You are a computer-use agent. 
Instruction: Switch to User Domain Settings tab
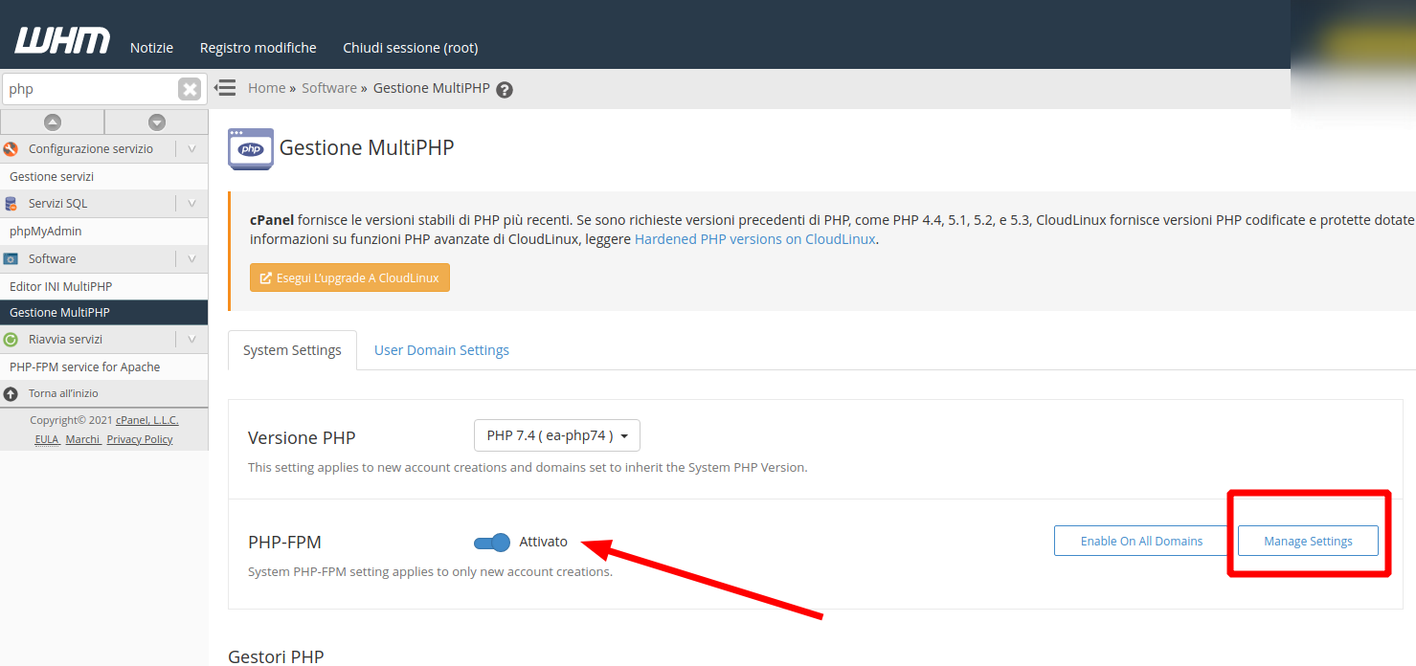[x=441, y=350]
